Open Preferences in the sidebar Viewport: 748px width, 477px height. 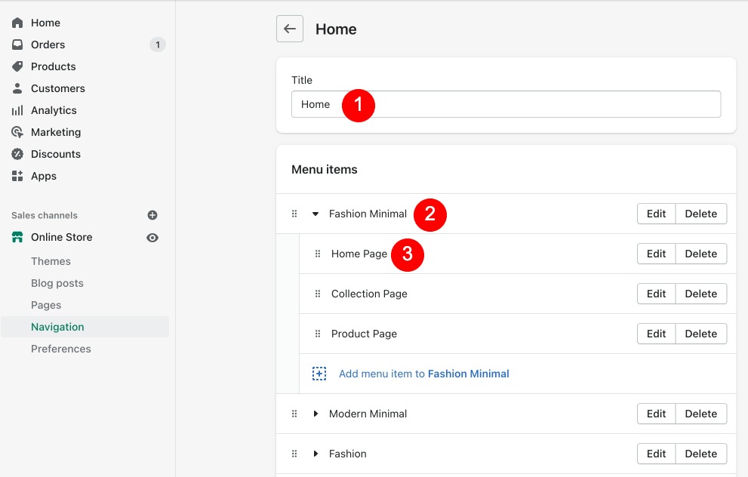coord(60,349)
